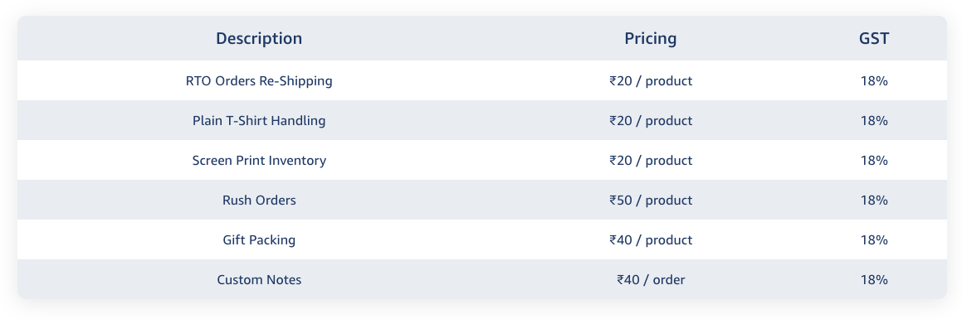Click 18% GST for Plain T-Shirt Handling
This screenshot has height=319, width=962.
874,121
